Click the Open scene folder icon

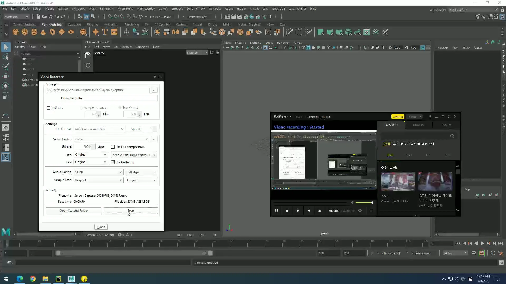point(45,17)
